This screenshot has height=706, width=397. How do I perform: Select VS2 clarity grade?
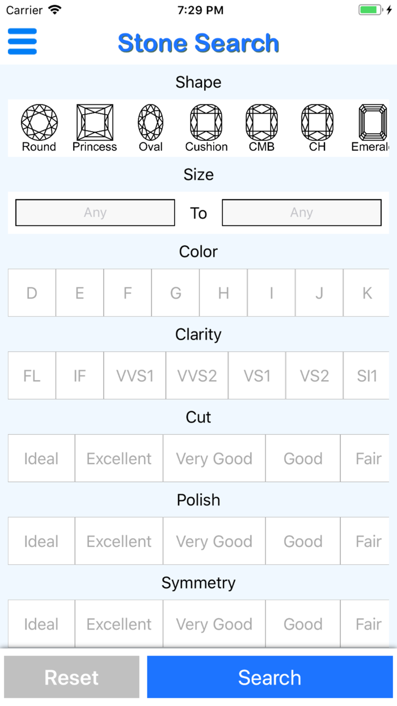point(314,376)
